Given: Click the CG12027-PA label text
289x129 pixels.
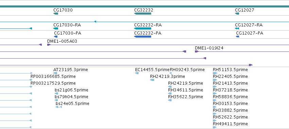Looking at the screenshot, I should pos(250,33).
